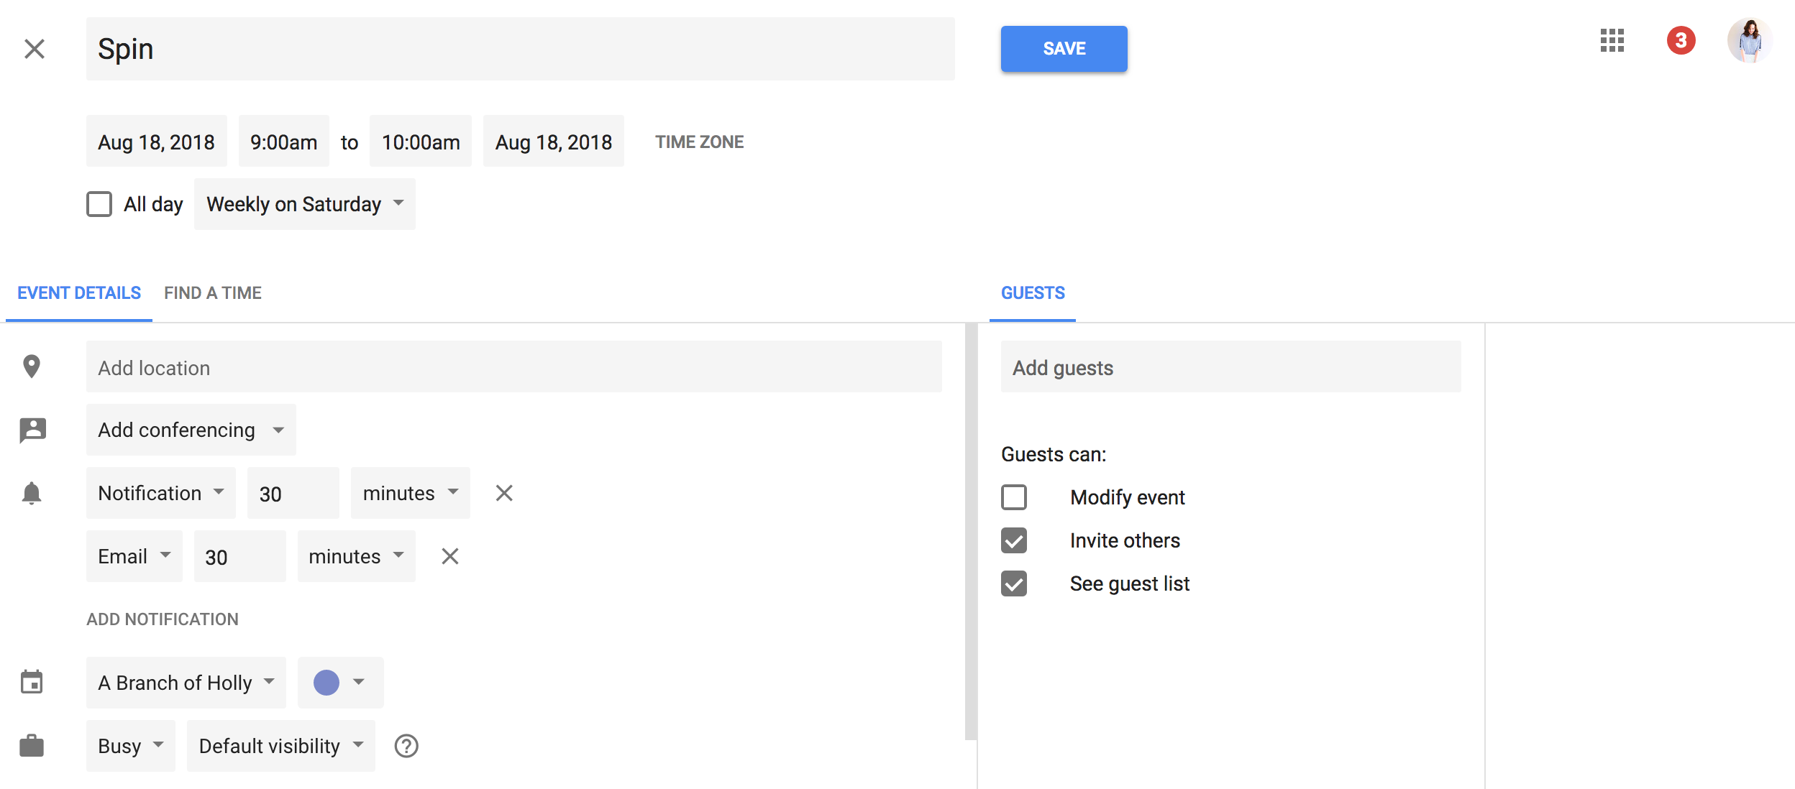
Task: Uncheck the Invite others option
Action: point(1014,540)
